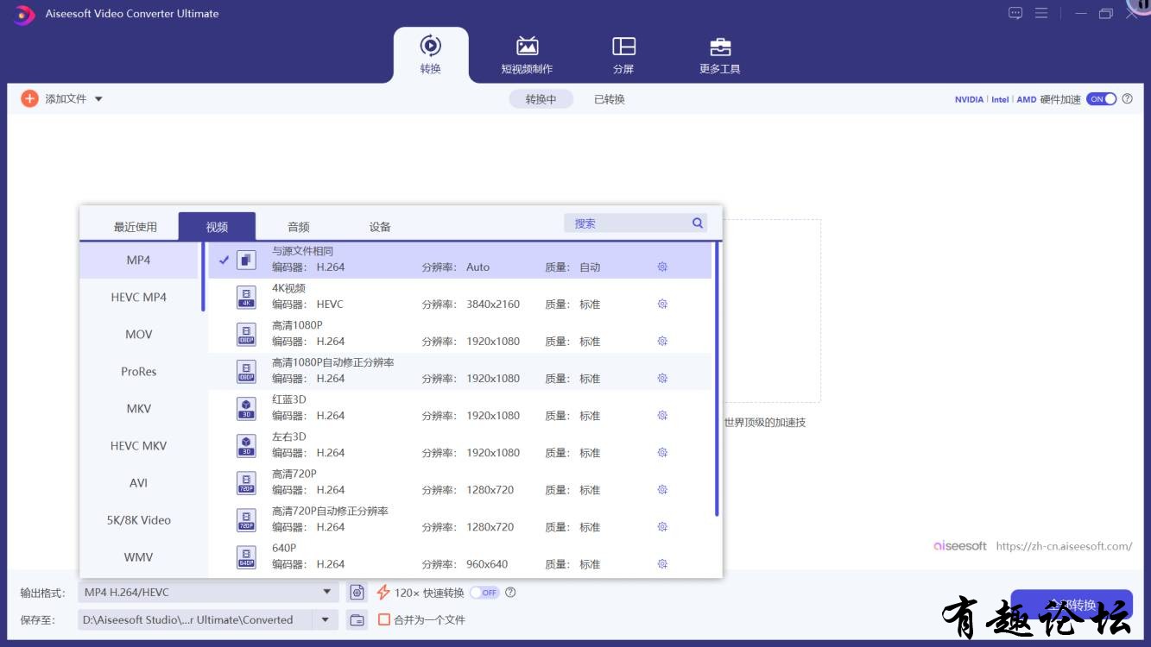Switch to the 最近使用 tab
1151x647 pixels.
click(136, 227)
